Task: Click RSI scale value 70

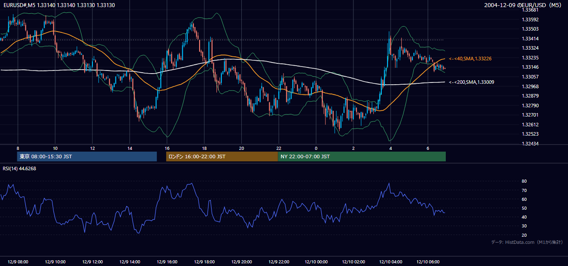Action: click(524, 190)
